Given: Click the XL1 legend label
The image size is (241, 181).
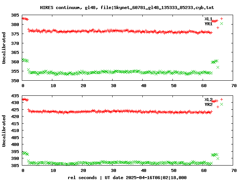Looking at the screenshot, I should (x=208, y=19).
